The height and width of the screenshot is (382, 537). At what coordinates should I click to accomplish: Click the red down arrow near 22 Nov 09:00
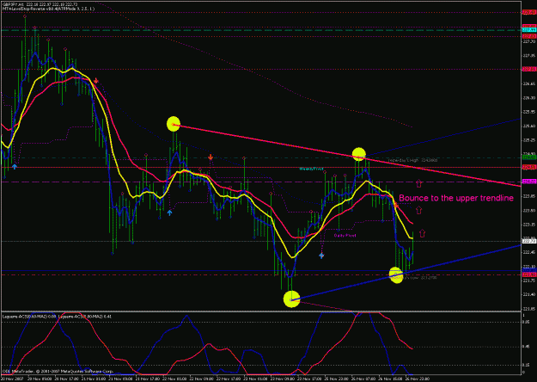(211, 157)
